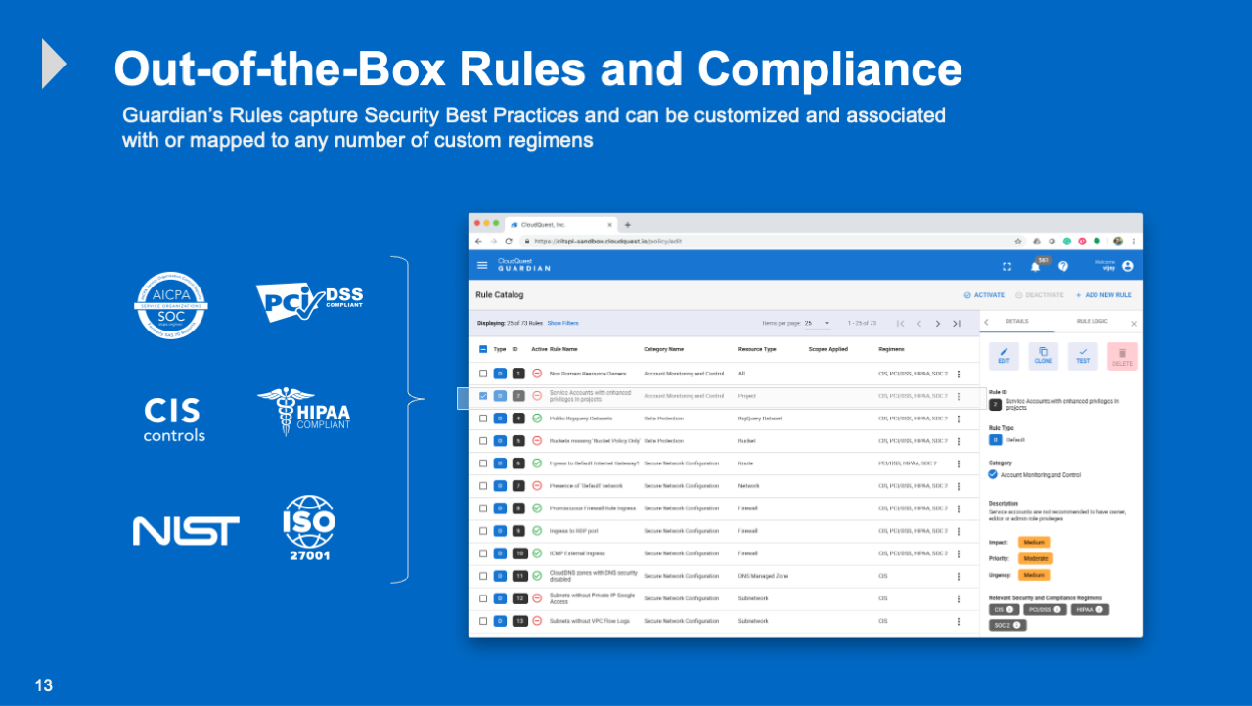Select the Public BigQuery Datasets row checkbox
This screenshot has height=706, width=1252.
point(483,419)
